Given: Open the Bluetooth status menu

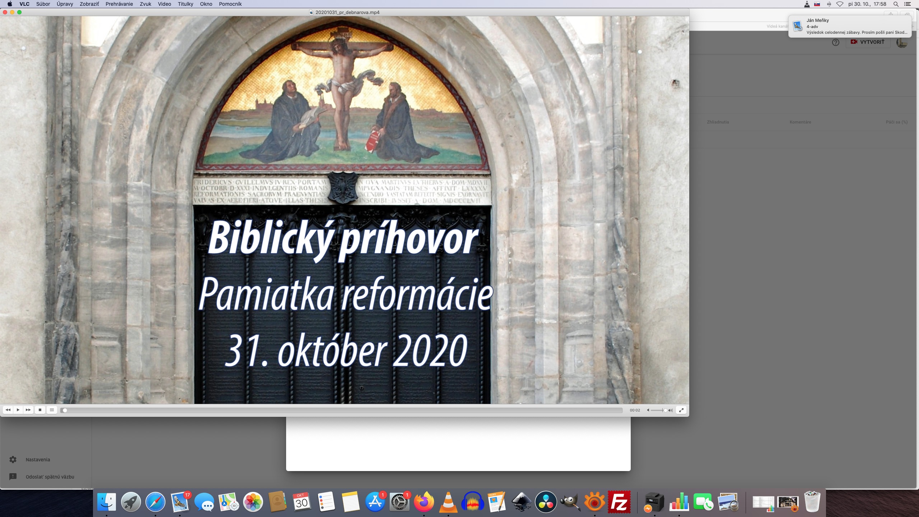Looking at the screenshot, I should (829, 4).
